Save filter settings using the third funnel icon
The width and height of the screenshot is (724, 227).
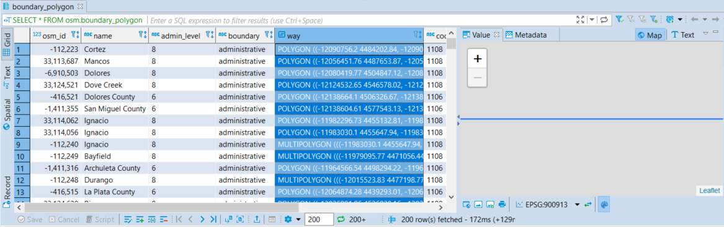(642, 20)
